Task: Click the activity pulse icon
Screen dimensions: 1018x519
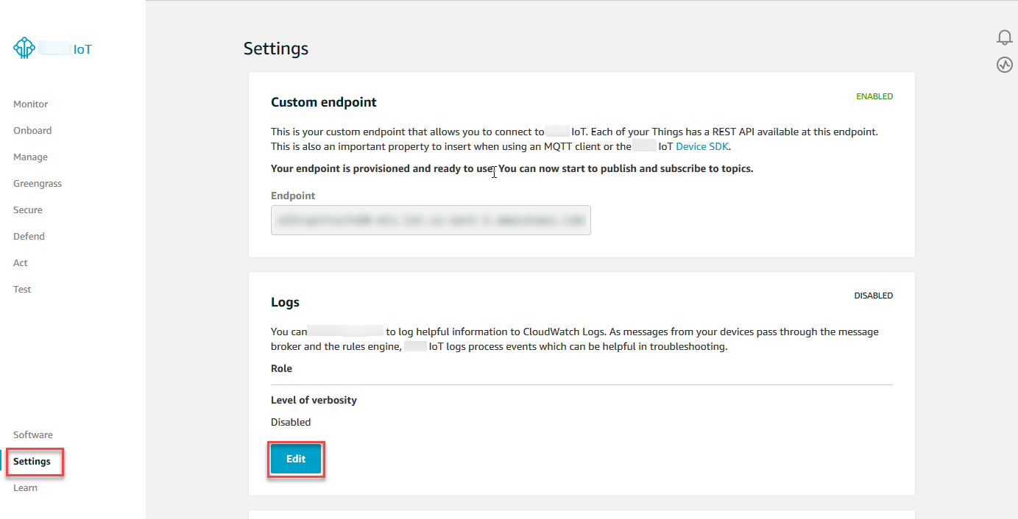Action: point(1005,65)
